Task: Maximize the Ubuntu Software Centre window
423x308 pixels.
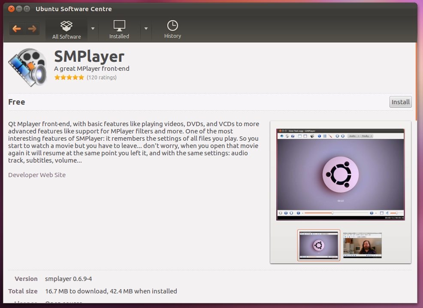Action: (27, 9)
